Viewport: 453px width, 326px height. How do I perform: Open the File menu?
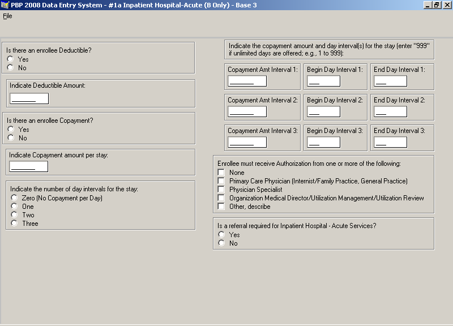(7, 16)
